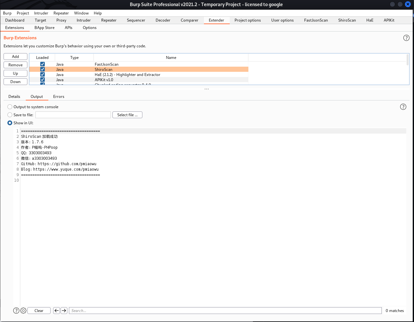This screenshot has width=414, height=322.
Task: Open the HaE top tab
Action: (x=370, y=20)
